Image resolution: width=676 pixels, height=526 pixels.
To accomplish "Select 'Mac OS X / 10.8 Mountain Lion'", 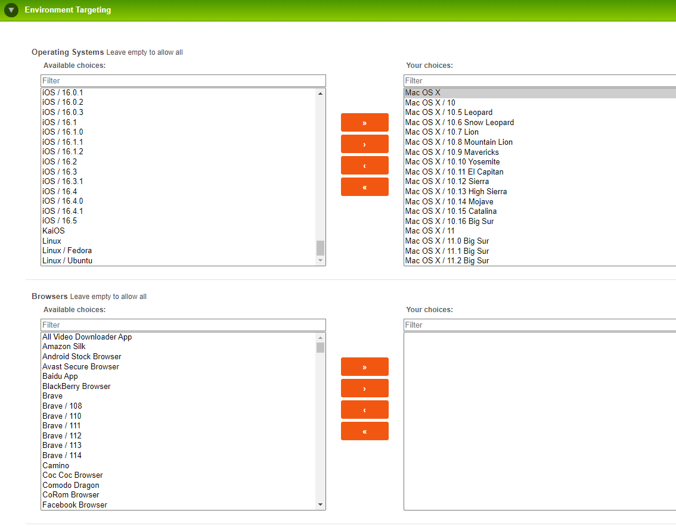I will [539, 142].
